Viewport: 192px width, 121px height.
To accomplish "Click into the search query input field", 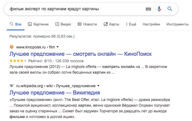I will tap(76, 9).
